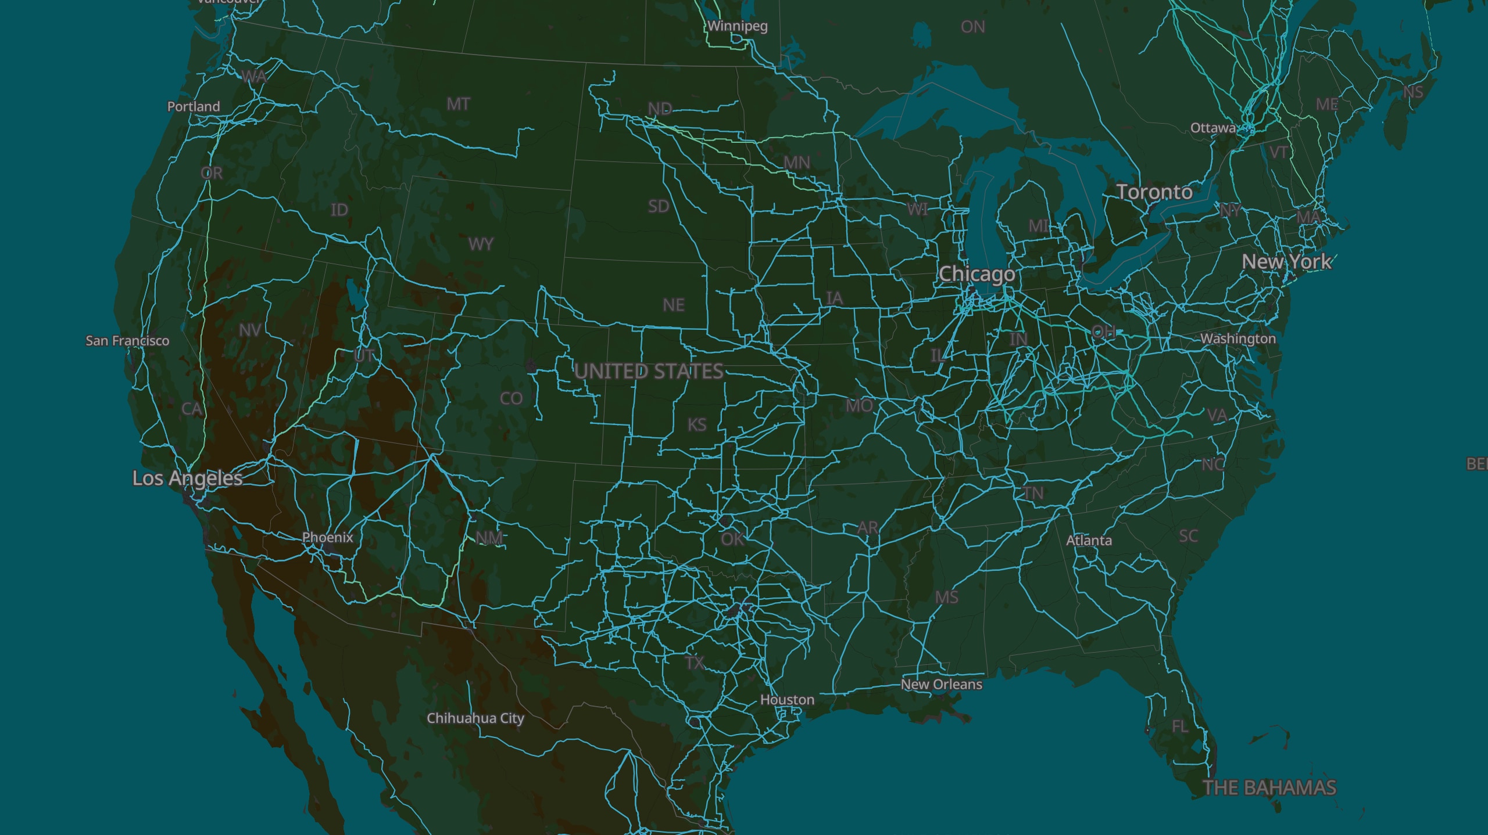The height and width of the screenshot is (835, 1488).
Task: Click the Toronto city label
Action: point(1154,192)
